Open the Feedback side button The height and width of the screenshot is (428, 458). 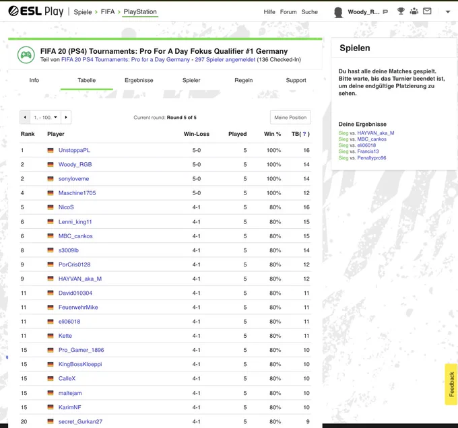(451, 384)
